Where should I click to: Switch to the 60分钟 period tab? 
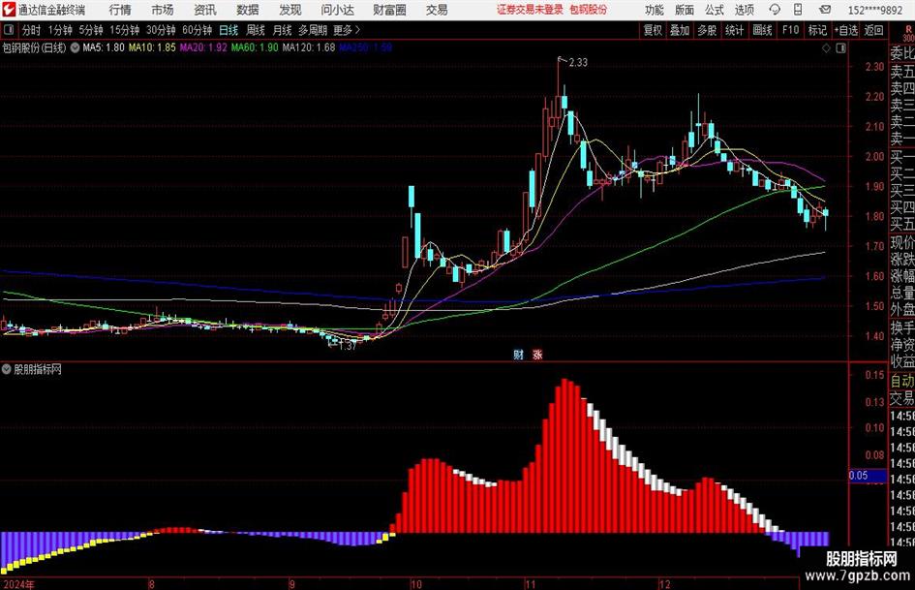[x=197, y=30]
